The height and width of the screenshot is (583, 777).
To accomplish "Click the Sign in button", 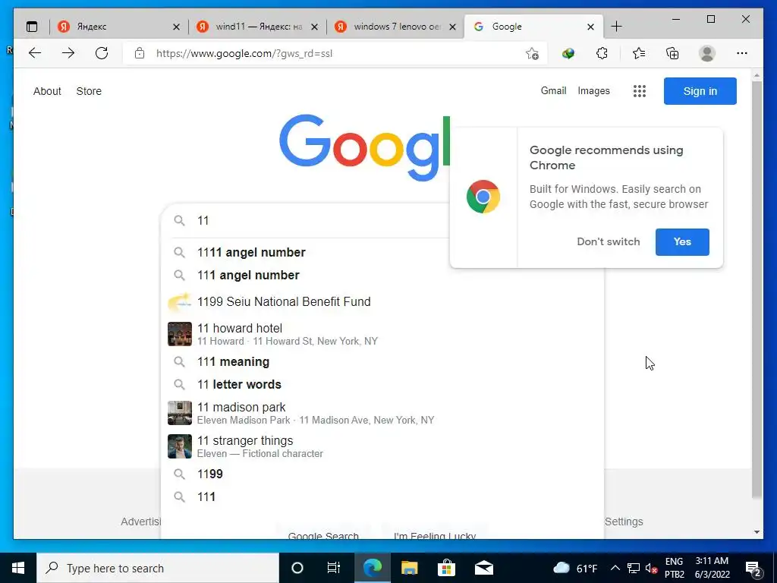I will [x=700, y=91].
